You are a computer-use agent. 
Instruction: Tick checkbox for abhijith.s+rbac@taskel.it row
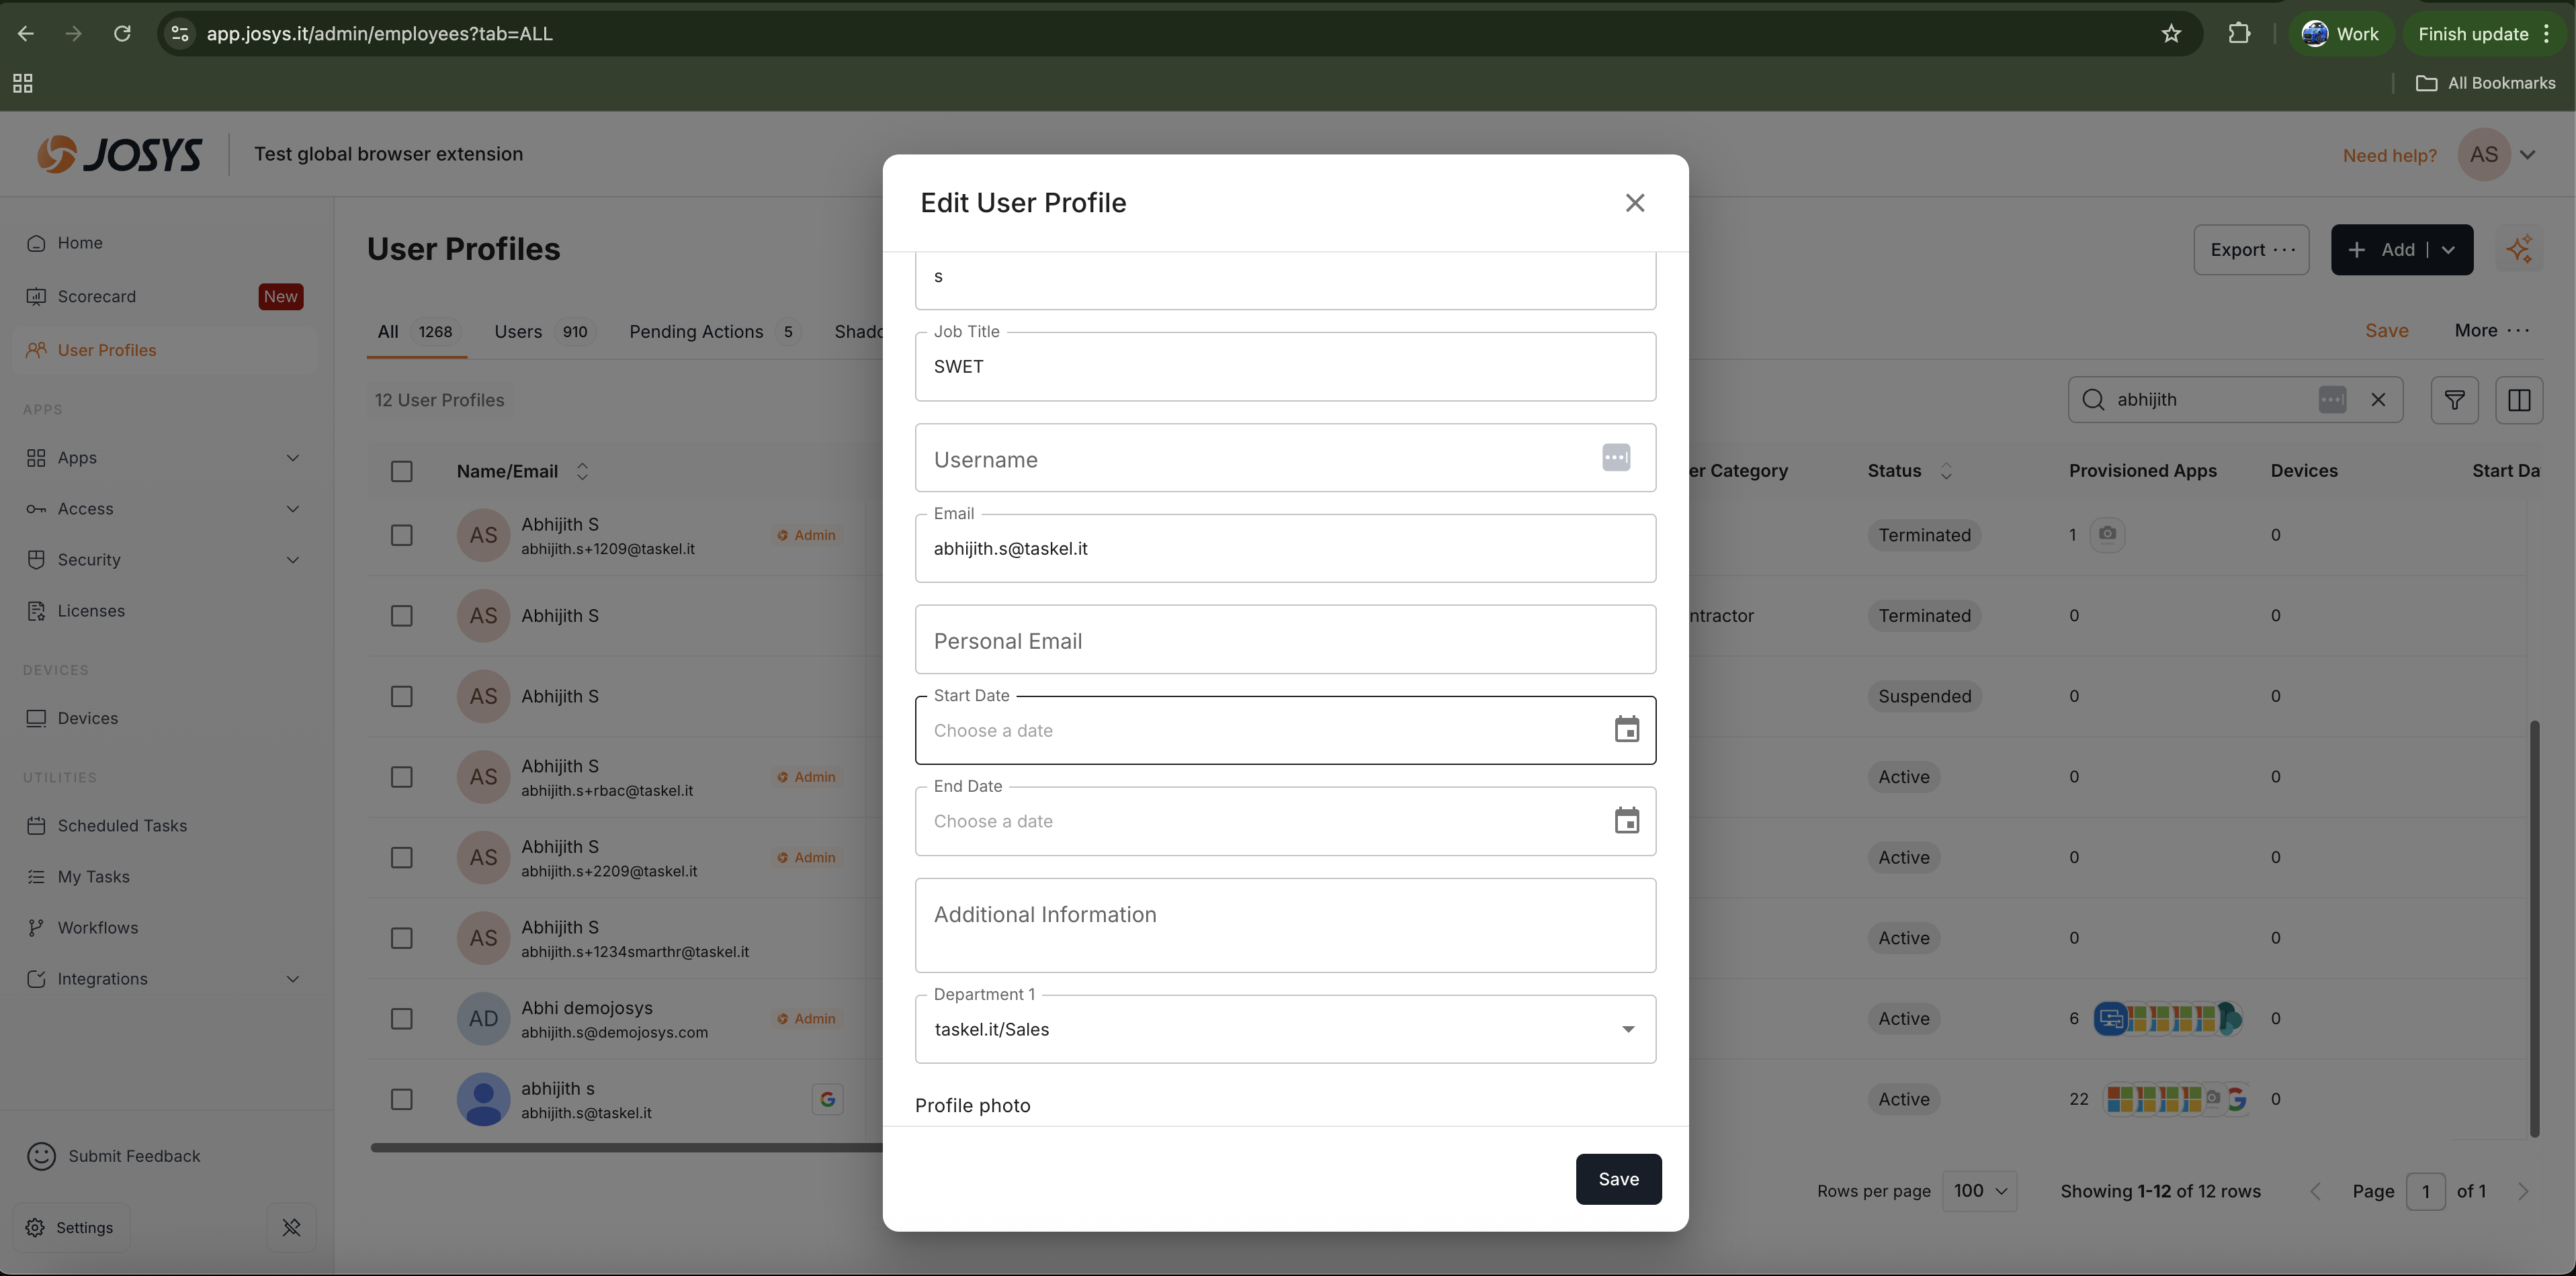(x=402, y=776)
